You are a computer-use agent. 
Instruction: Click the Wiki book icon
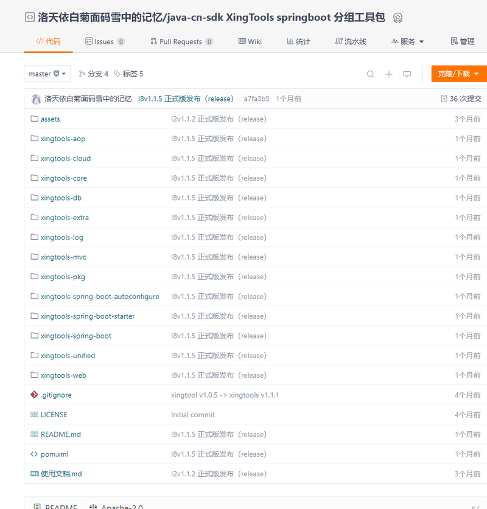[x=242, y=41]
